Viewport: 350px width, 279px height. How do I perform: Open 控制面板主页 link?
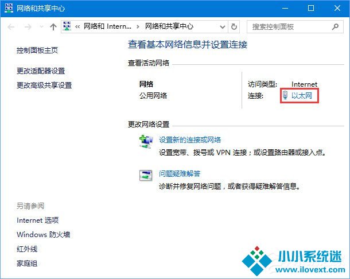pos(37,51)
